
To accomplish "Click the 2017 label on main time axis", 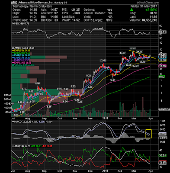I will [x=106, y=119].
